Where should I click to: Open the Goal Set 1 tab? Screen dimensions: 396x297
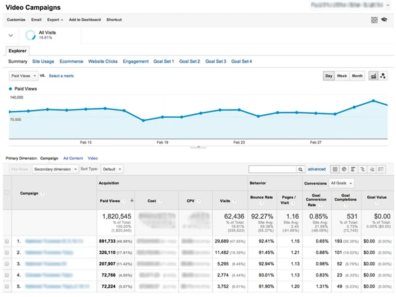[x=164, y=61]
